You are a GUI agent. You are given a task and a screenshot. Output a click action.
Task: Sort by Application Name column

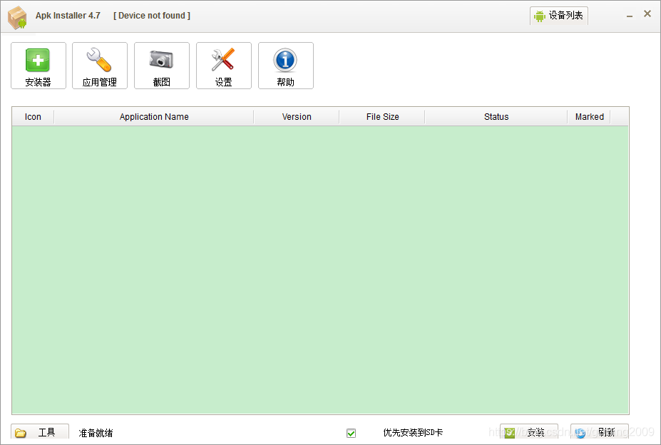(154, 117)
